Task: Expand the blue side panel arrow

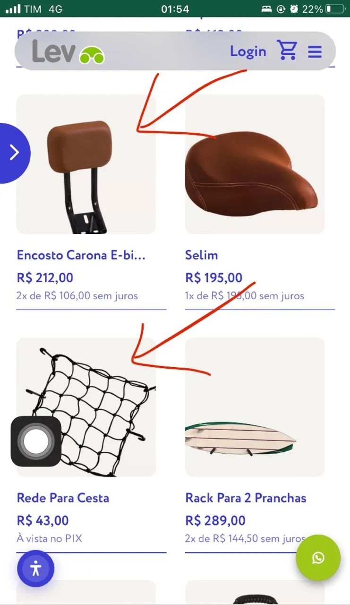Action: (14, 153)
